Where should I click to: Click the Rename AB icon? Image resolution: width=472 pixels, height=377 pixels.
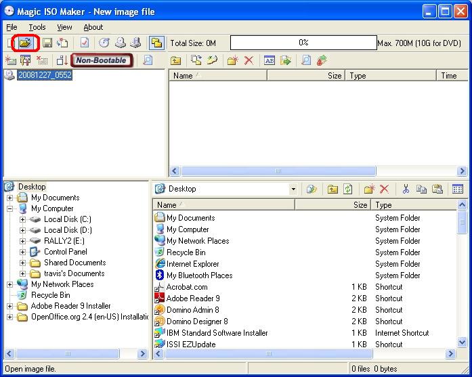pos(270,60)
